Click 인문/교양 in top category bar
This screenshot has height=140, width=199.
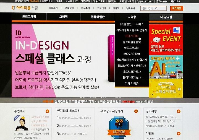tap(85, 1)
